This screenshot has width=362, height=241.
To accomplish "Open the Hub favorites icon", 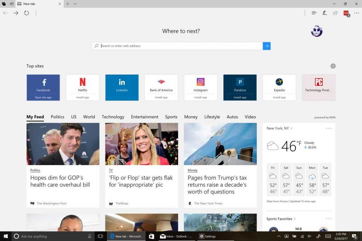I will tap(314, 13).
